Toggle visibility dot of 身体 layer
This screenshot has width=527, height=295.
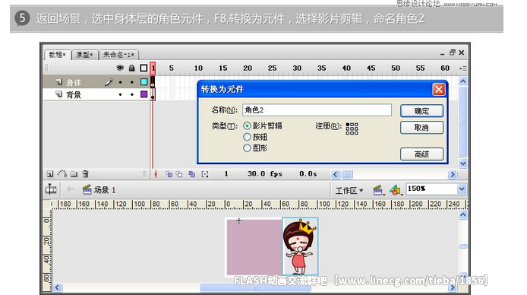120,82
